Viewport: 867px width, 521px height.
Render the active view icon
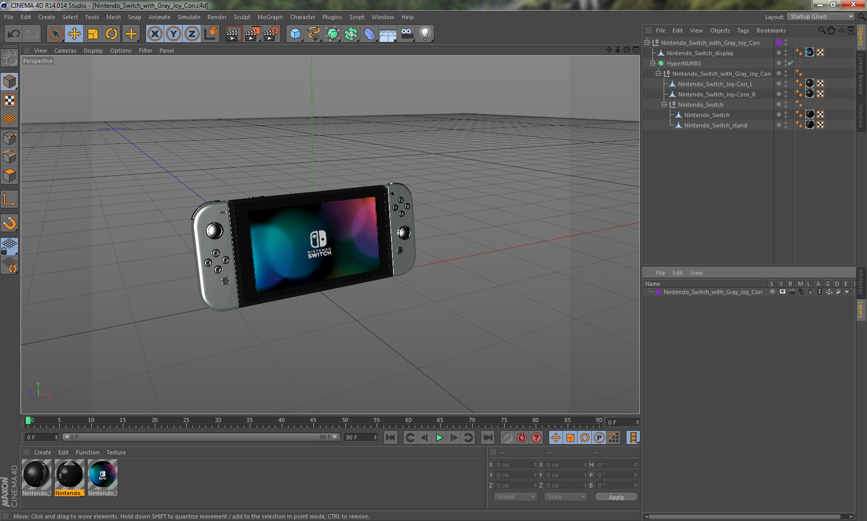(233, 34)
